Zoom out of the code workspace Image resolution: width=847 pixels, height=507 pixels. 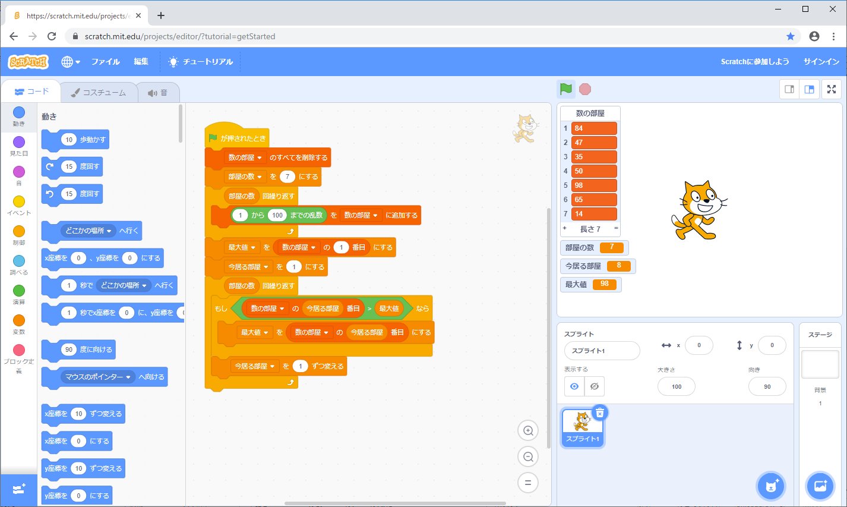527,456
